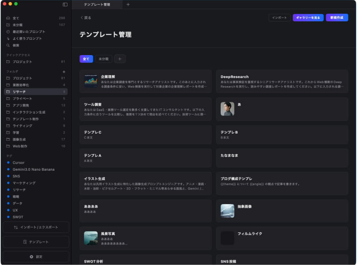Select the Gemini3.0 Nano Banana tag
The height and width of the screenshot is (265, 357).
36,169
